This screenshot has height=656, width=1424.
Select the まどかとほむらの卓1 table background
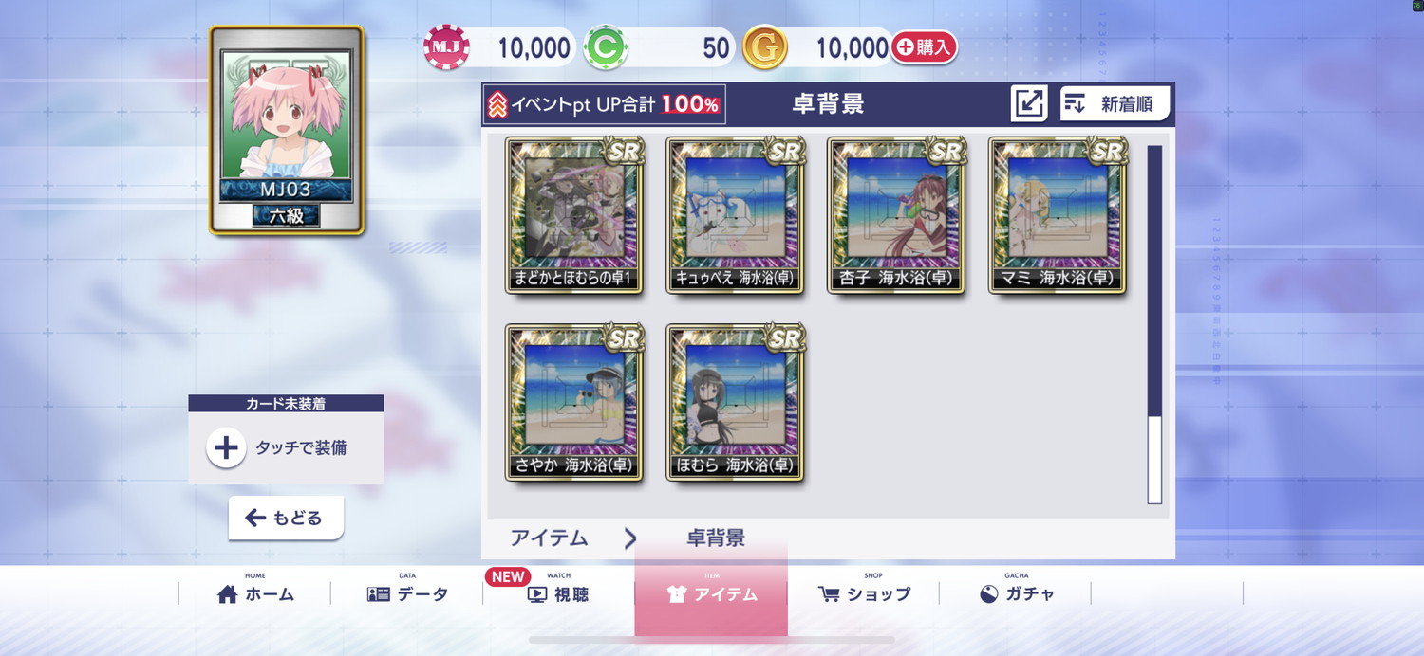574,215
